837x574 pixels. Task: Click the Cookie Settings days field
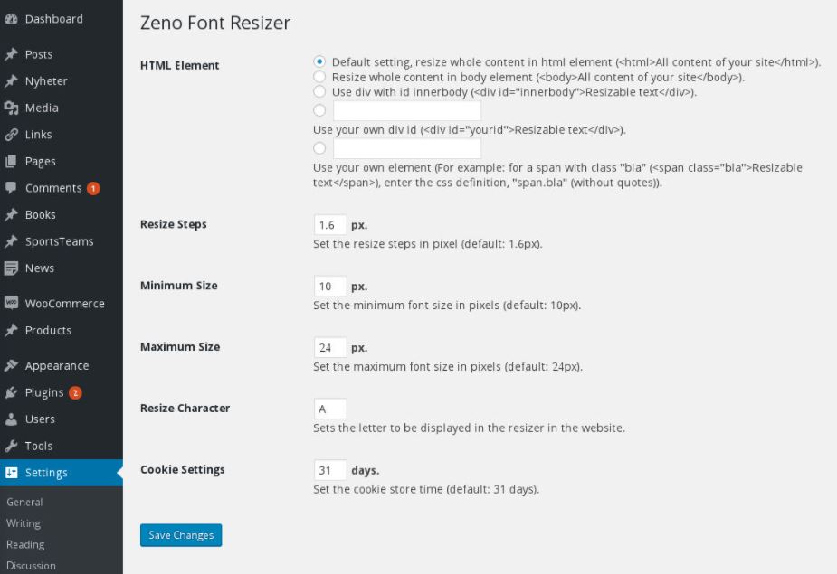point(329,470)
